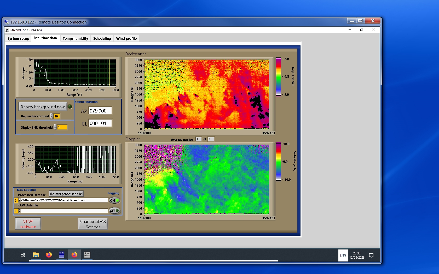Viewport: 439px width, 274px height.
Task: Click Change LiDAR Settings button
Action: tap(93, 224)
